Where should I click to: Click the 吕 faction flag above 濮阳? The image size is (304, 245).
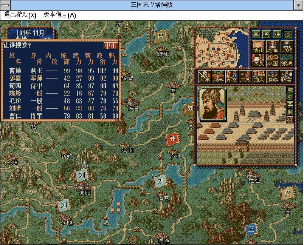[x=160, y=36]
